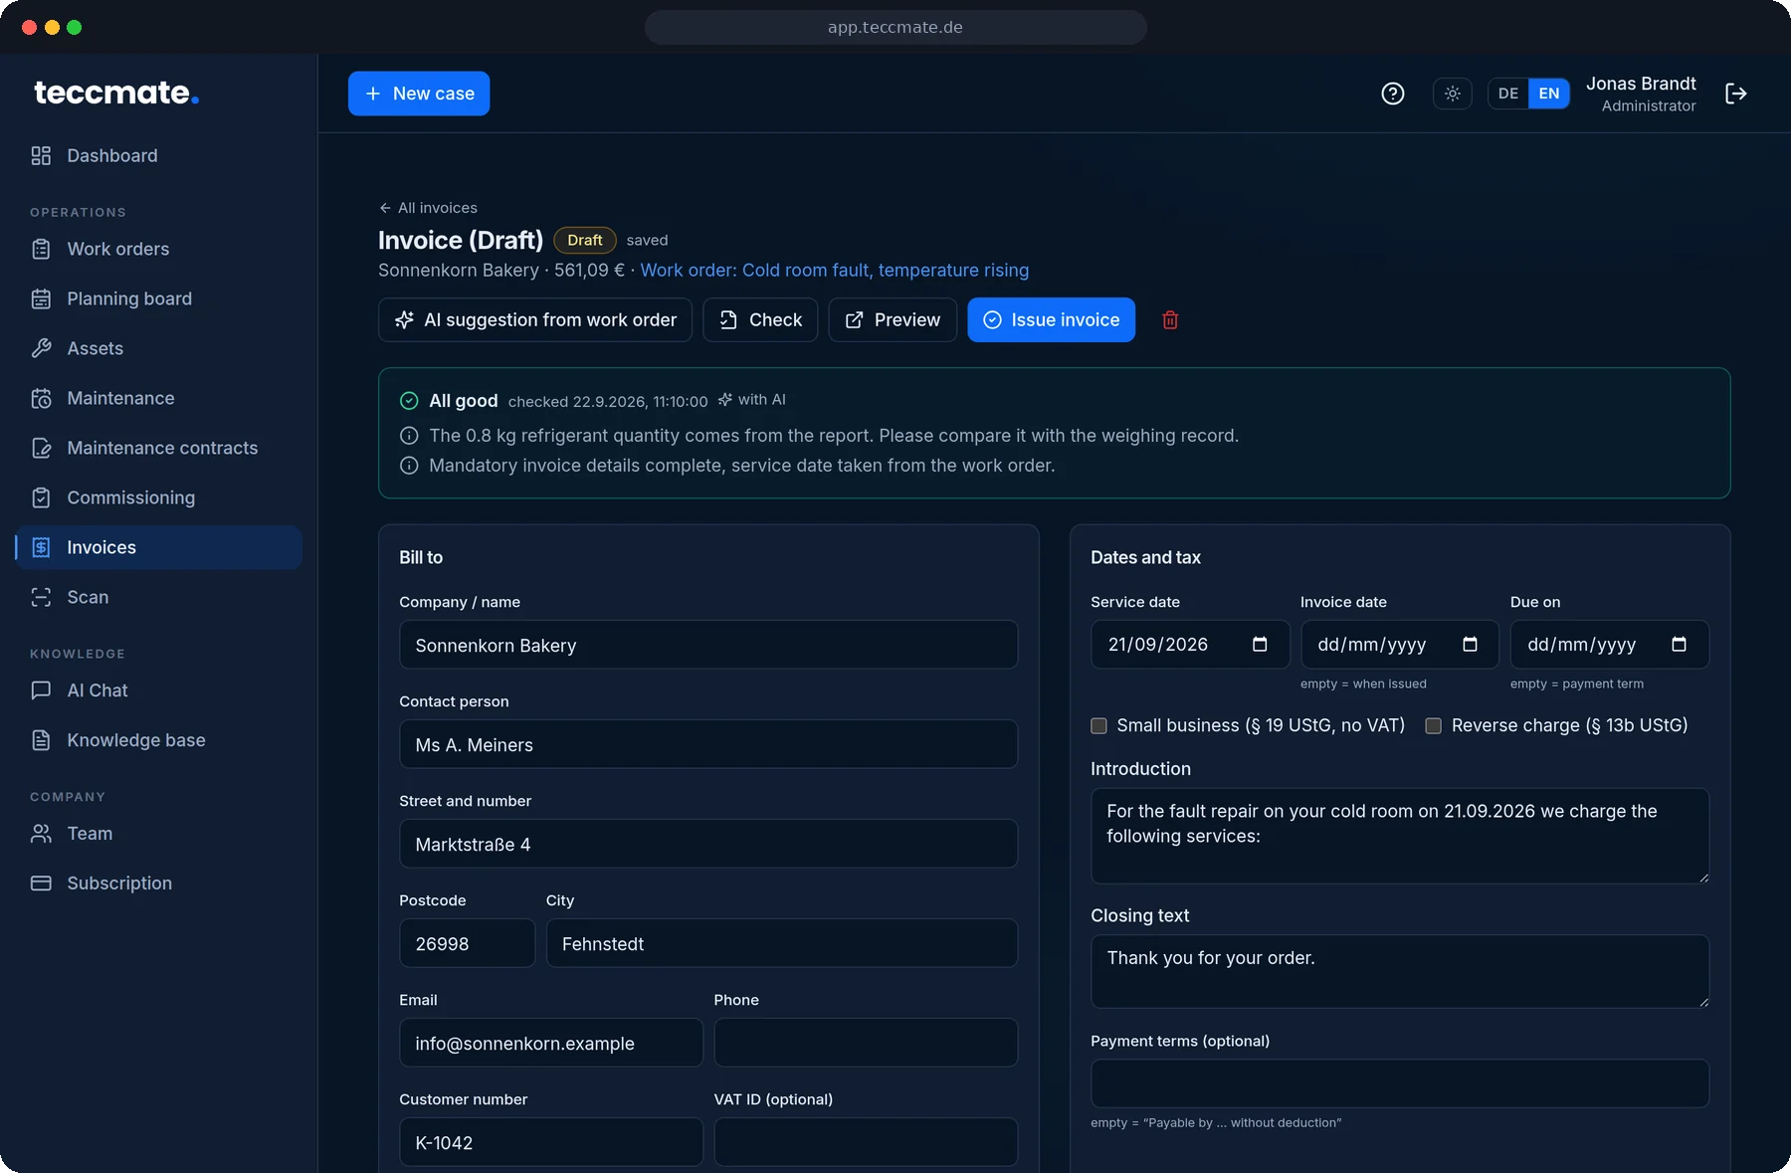This screenshot has width=1791, height=1173.
Task: Open the cold room fault work order link
Action: coord(834,270)
